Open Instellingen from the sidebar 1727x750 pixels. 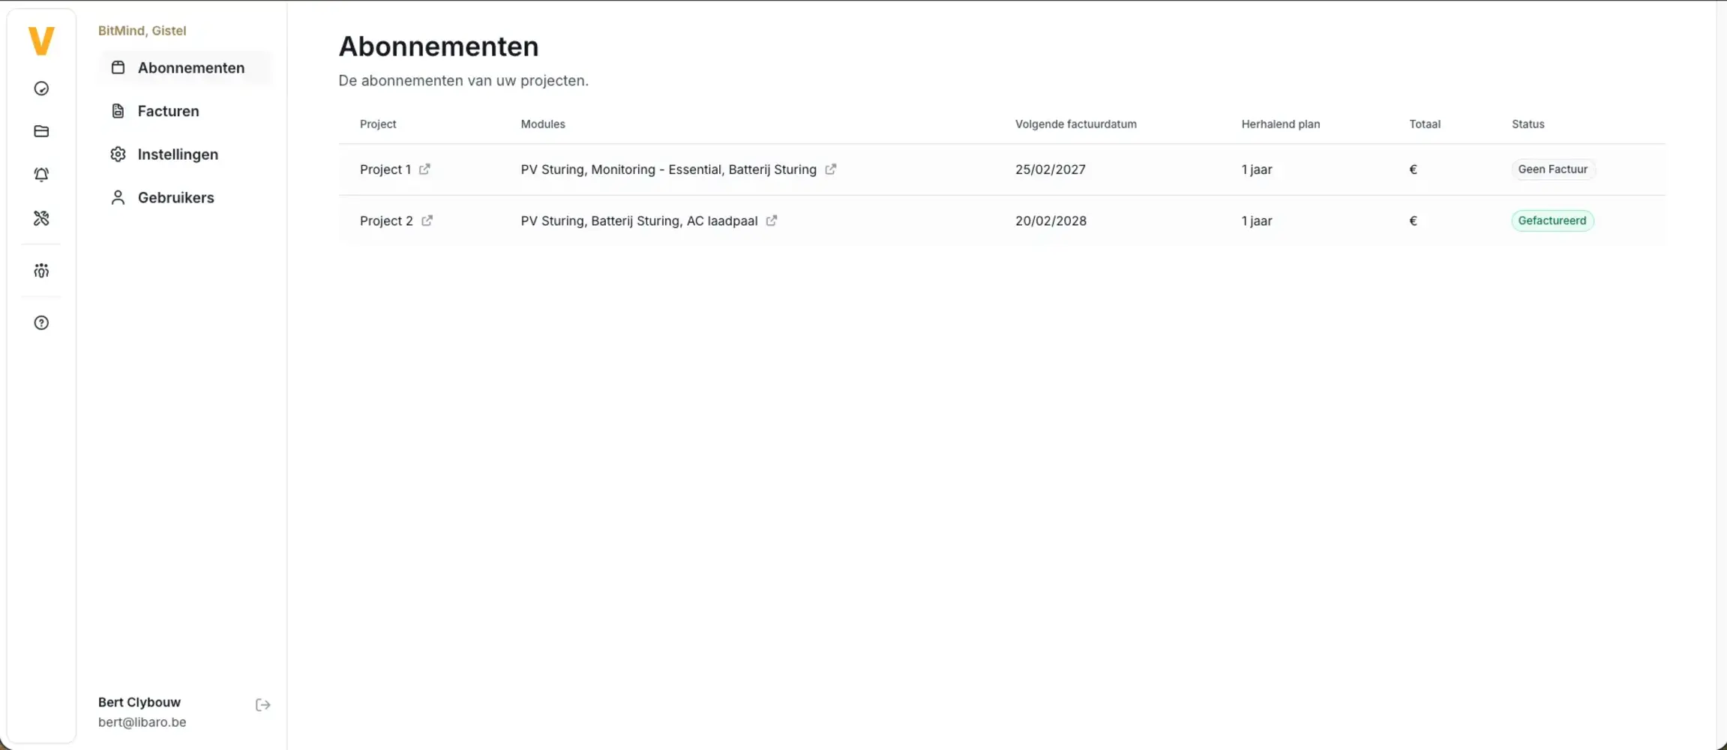point(177,154)
